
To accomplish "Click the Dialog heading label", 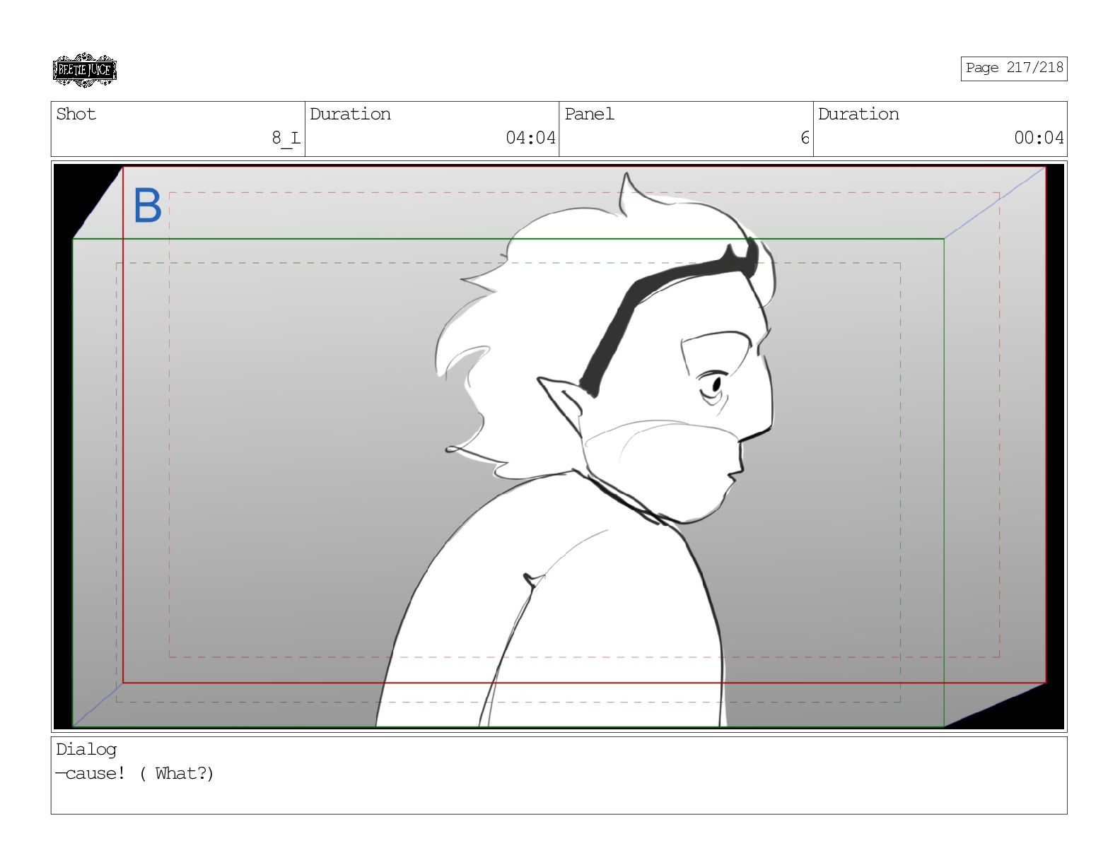I will 86,749.
